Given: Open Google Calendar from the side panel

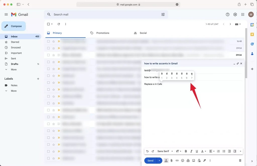Looking at the screenshot, I should [252, 25].
